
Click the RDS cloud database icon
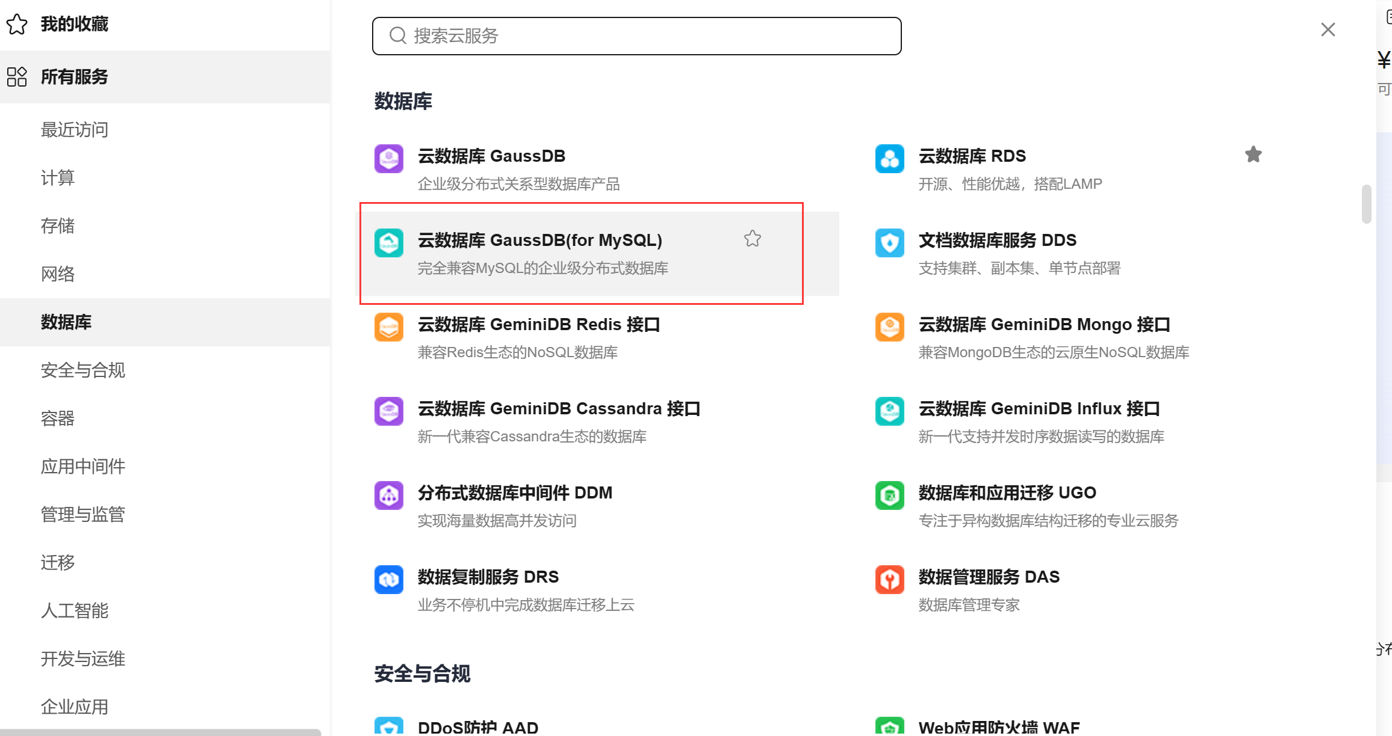point(889,159)
